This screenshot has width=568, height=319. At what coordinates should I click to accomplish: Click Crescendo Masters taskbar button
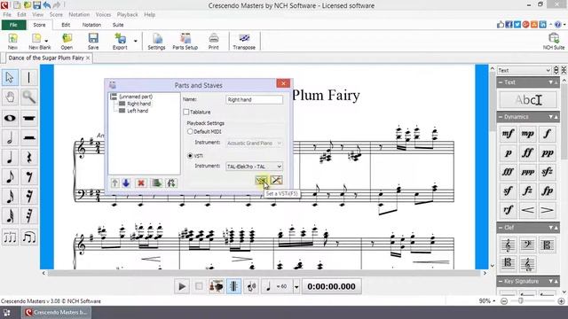[x=57, y=312]
